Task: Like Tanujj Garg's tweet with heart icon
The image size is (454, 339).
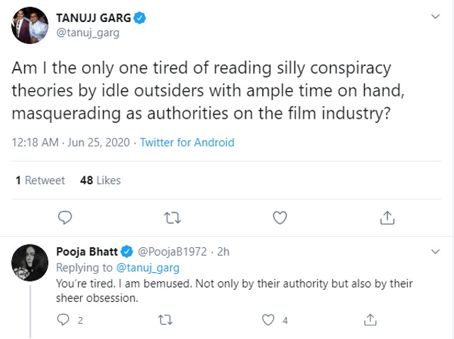Action: [280, 217]
